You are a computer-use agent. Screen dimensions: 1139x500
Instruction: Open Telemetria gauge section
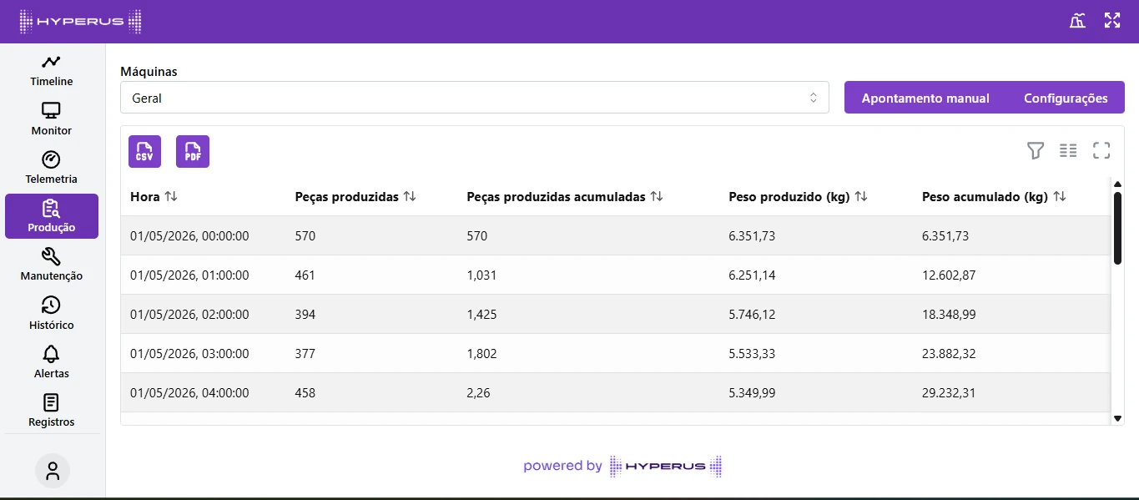click(x=52, y=168)
